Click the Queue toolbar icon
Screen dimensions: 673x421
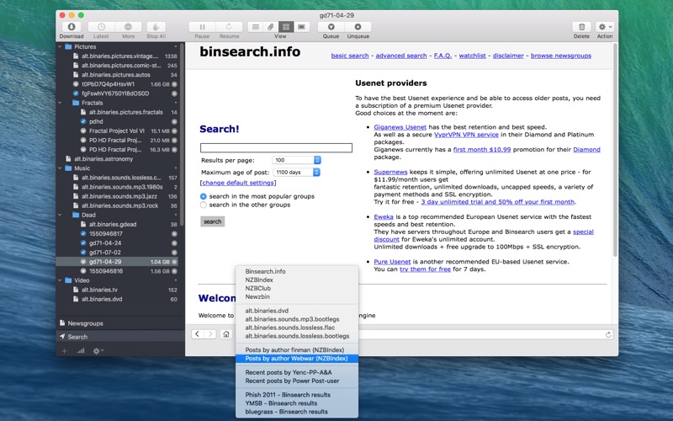(331, 27)
